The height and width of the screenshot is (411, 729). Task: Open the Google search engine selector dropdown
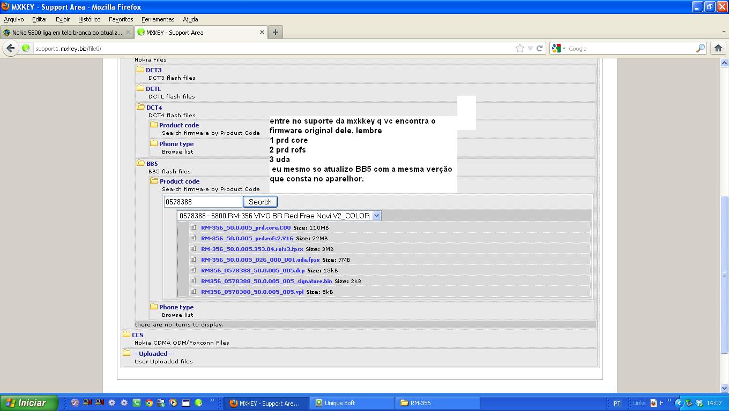pos(559,48)
